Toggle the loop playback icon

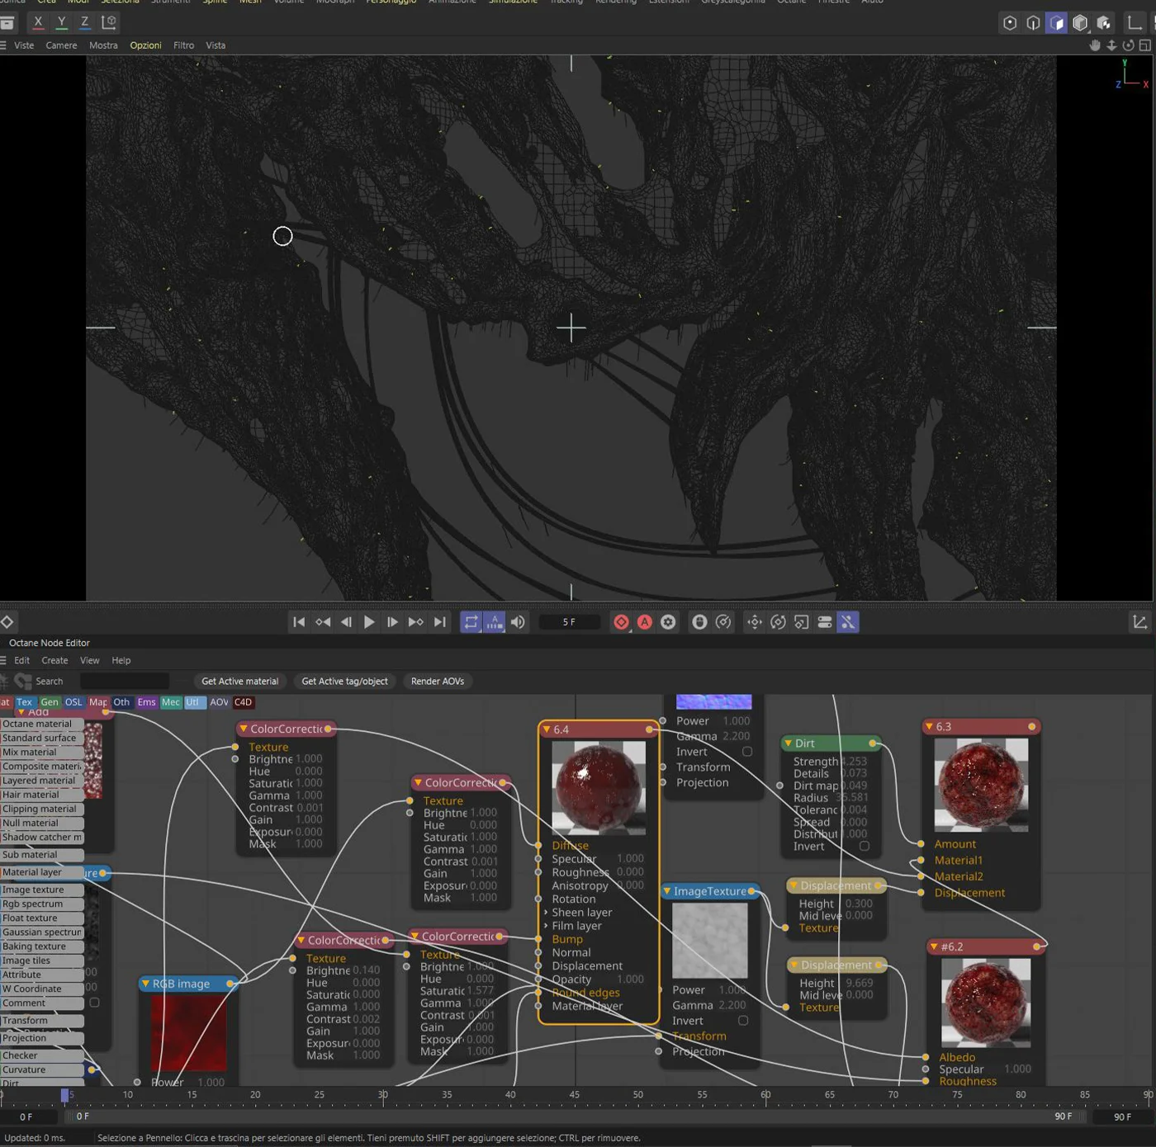tap(471, 622)
